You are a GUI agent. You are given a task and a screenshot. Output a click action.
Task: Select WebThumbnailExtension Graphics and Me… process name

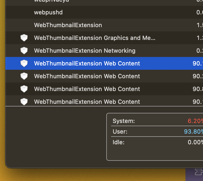click(95, 38)
